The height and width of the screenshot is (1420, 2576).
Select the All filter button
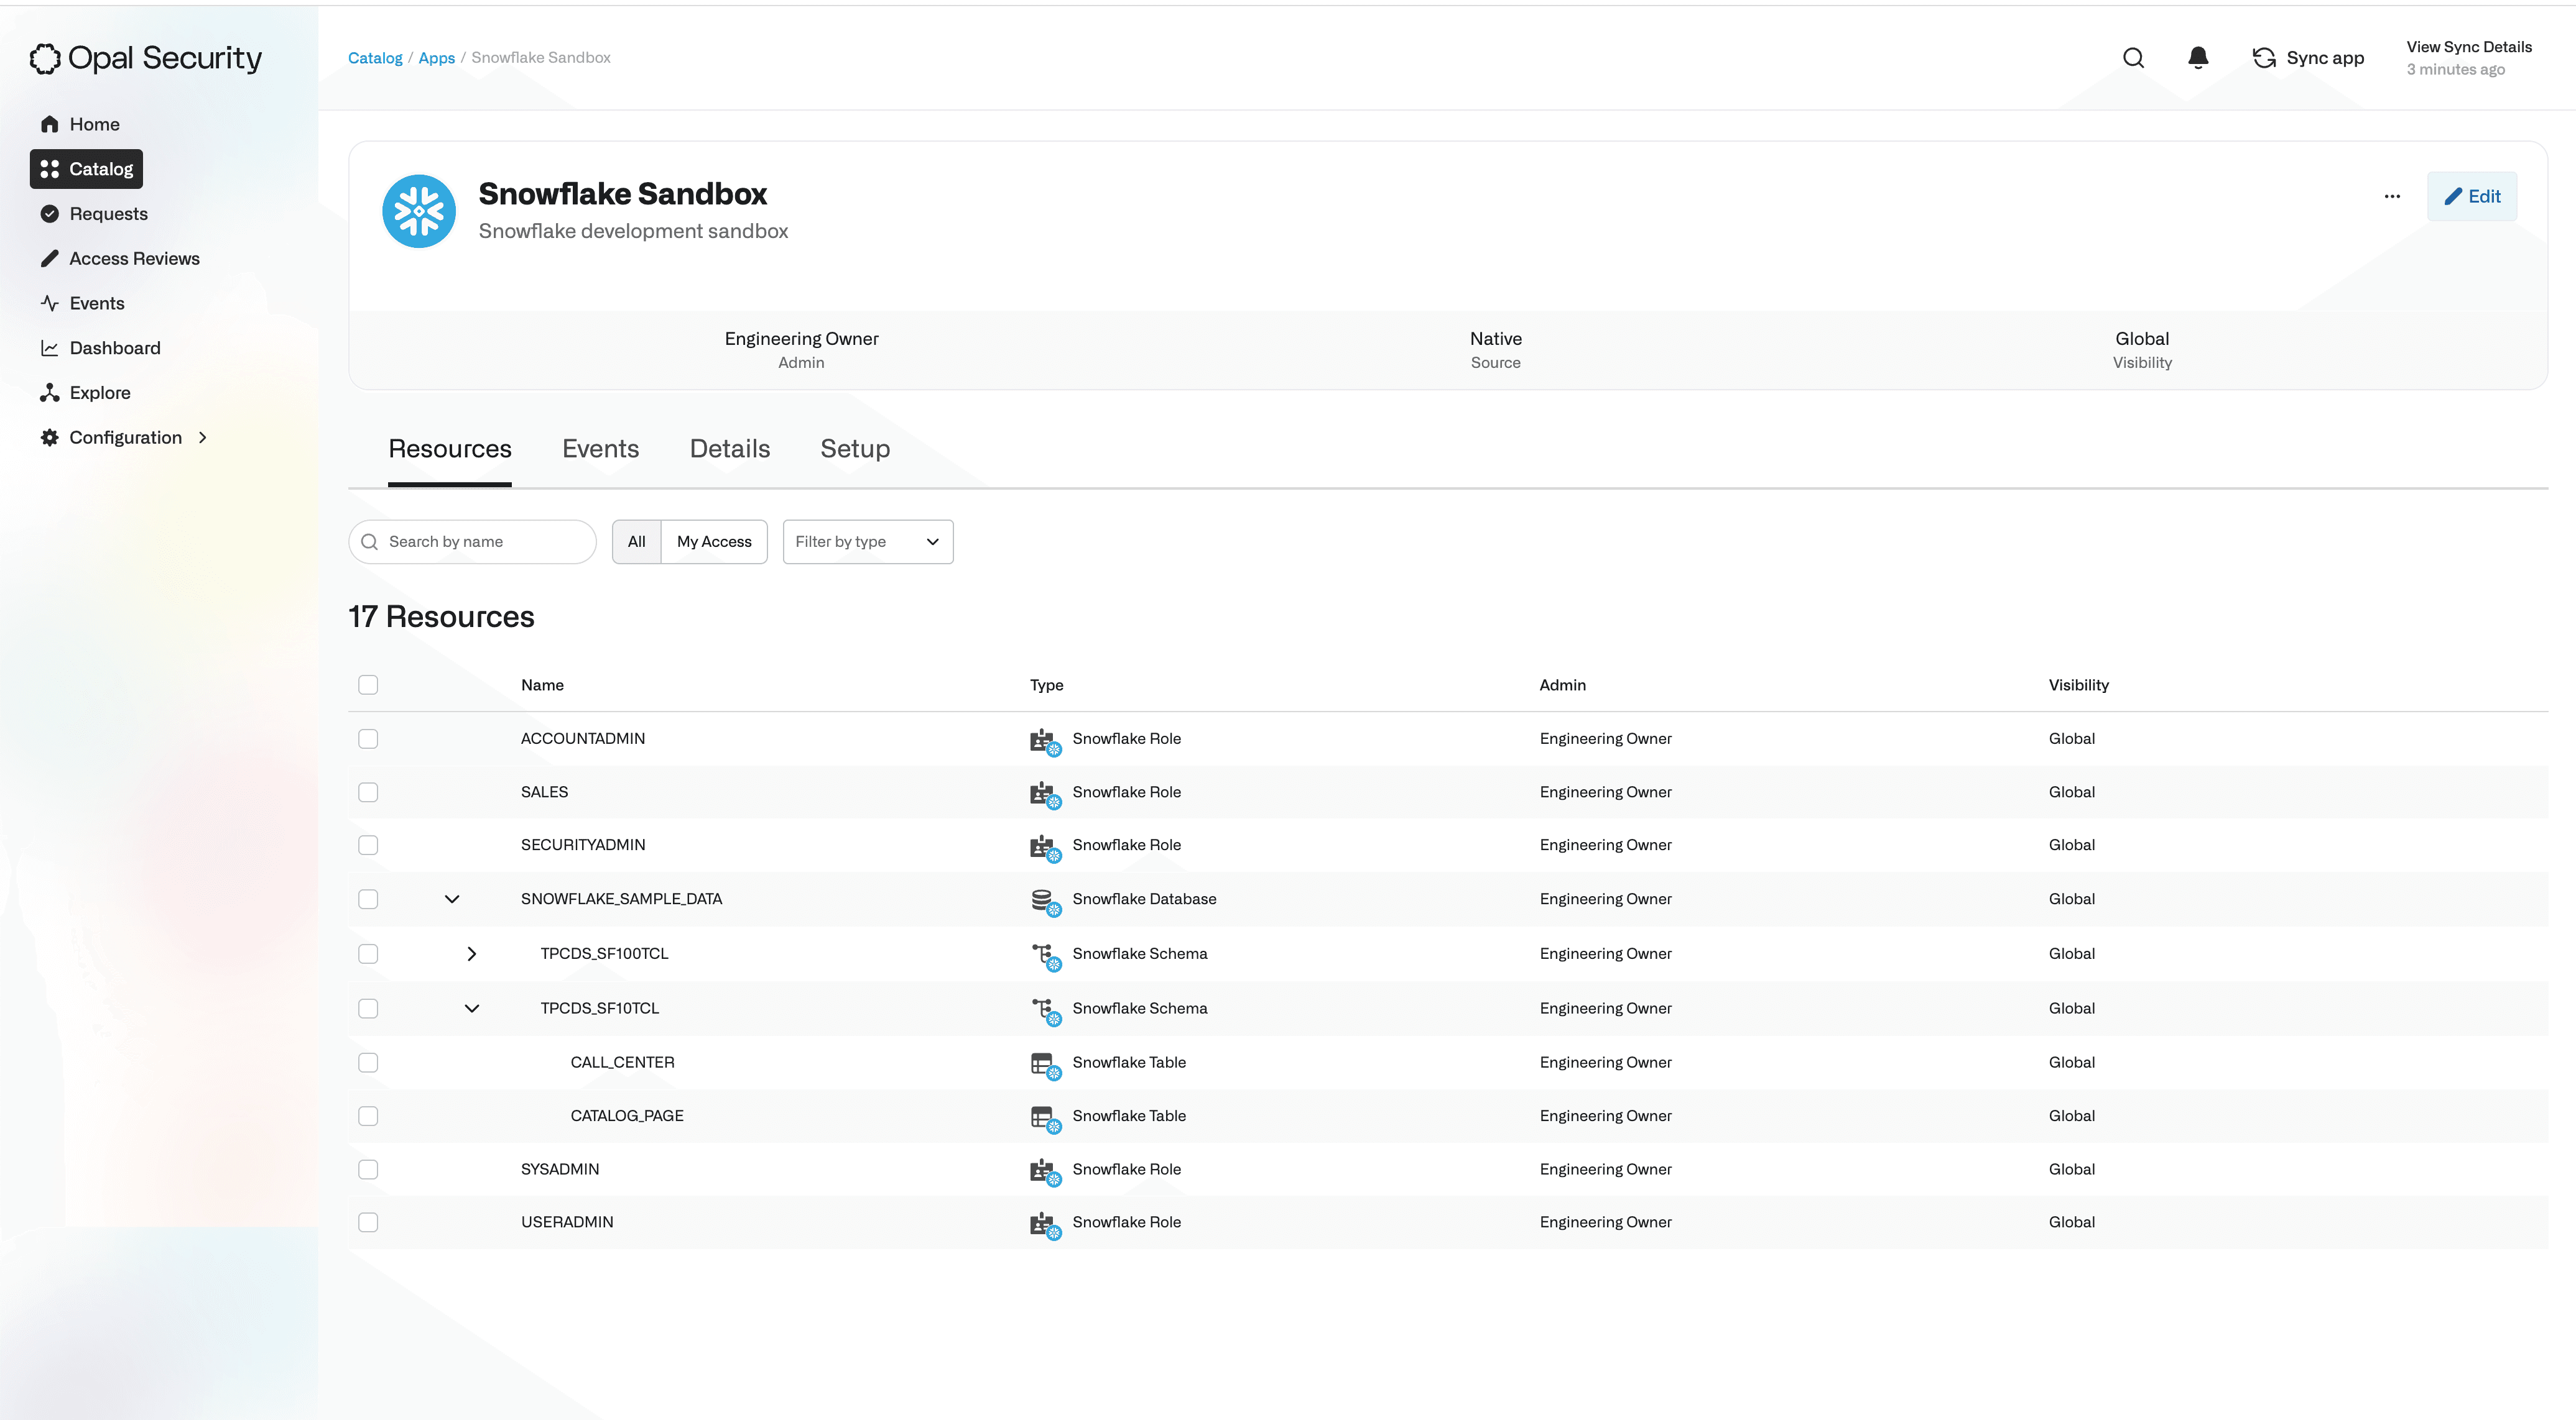point(637,542)
